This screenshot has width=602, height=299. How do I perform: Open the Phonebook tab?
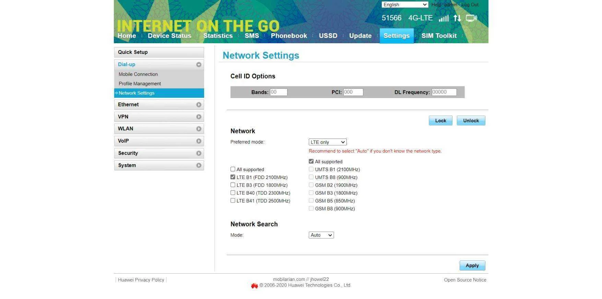(289, 36)
